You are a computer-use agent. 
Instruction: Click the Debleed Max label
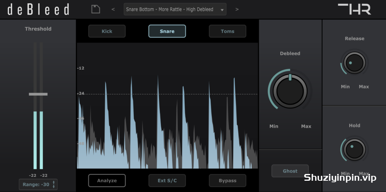[x=306, y=126]
